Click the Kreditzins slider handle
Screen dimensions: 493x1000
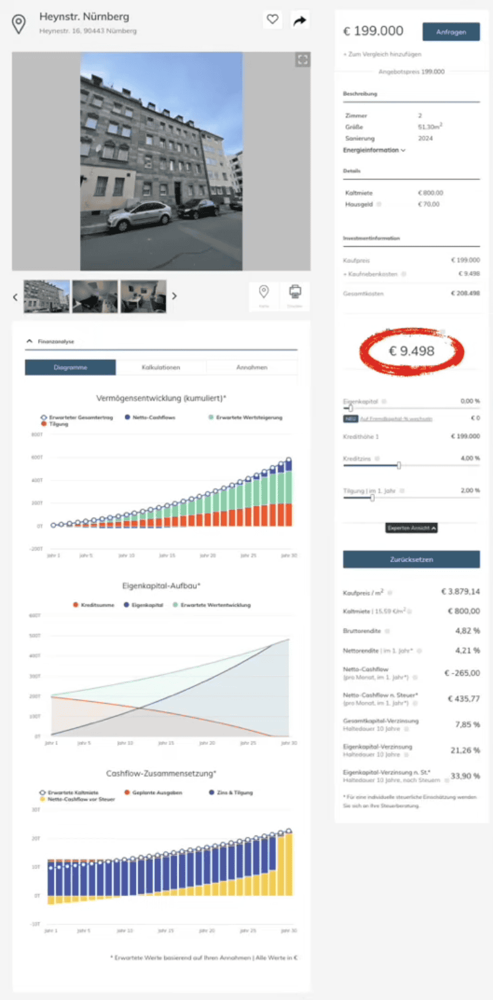[x=399, y=465]
